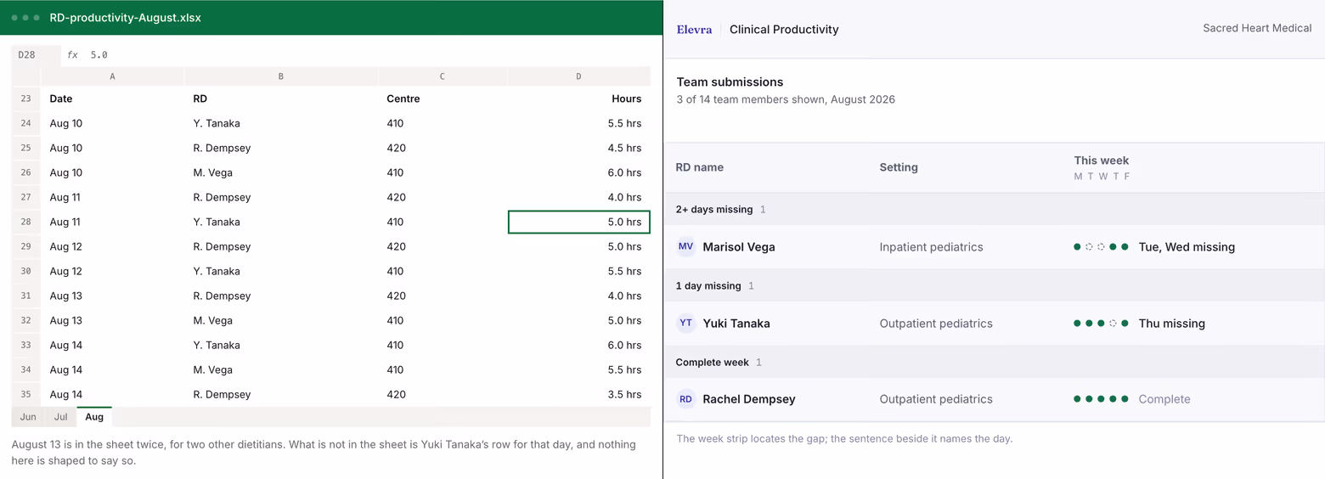Open Marisol Vega's row
The height and width of the screenshot is (479, 1325).
tap(995, 247)
